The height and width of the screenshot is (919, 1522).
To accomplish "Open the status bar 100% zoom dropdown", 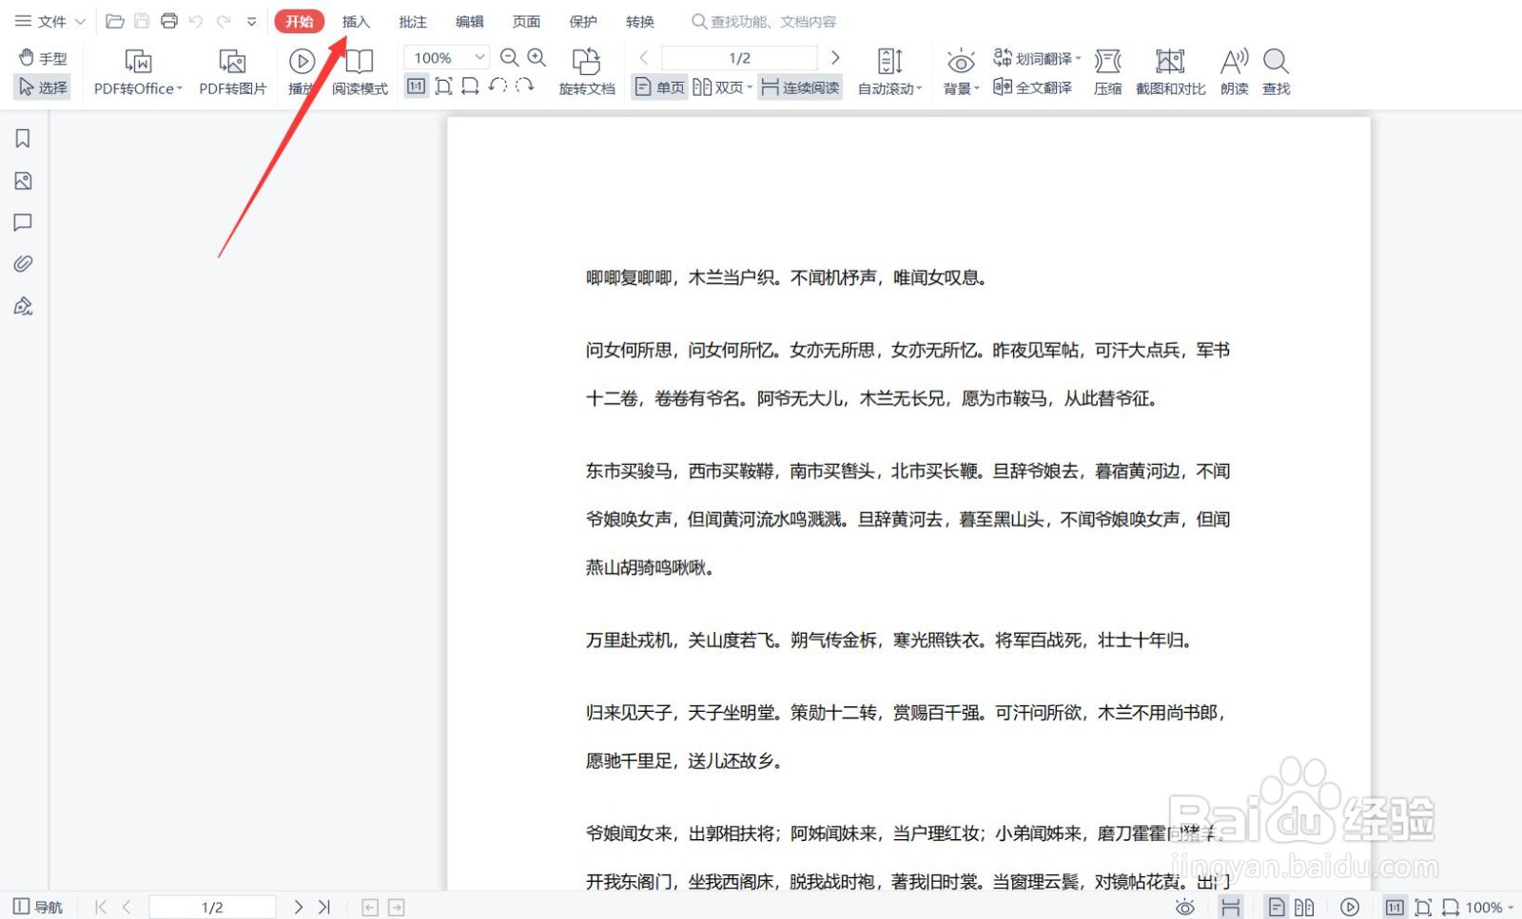I will point(1491,907).
